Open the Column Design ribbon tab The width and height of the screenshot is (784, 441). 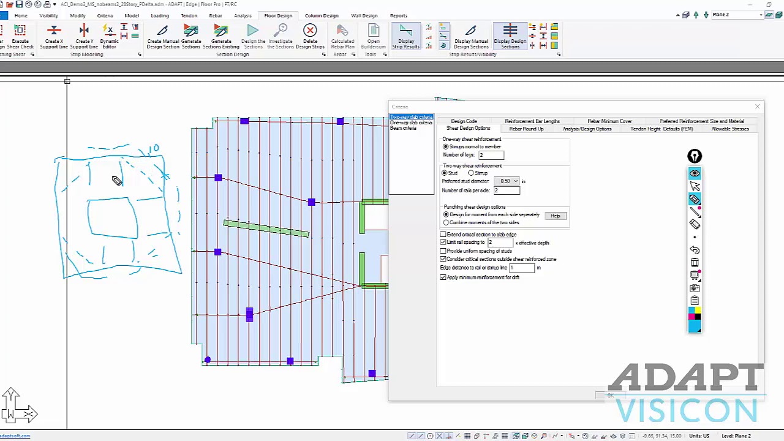click(x=322, y=15)
